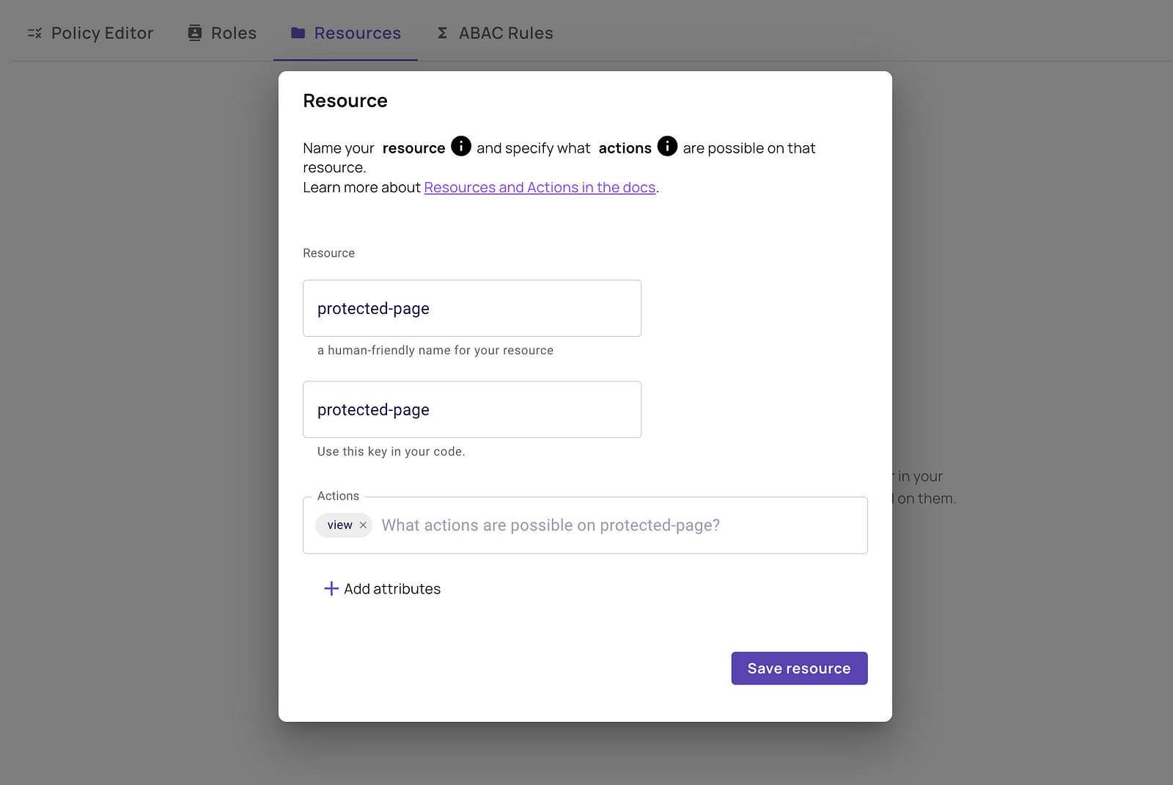The width and height of the screenshot is (1173, 785).
Task: Click the ABAC Rules sigma icon
Action: click(x=442, y=33)
